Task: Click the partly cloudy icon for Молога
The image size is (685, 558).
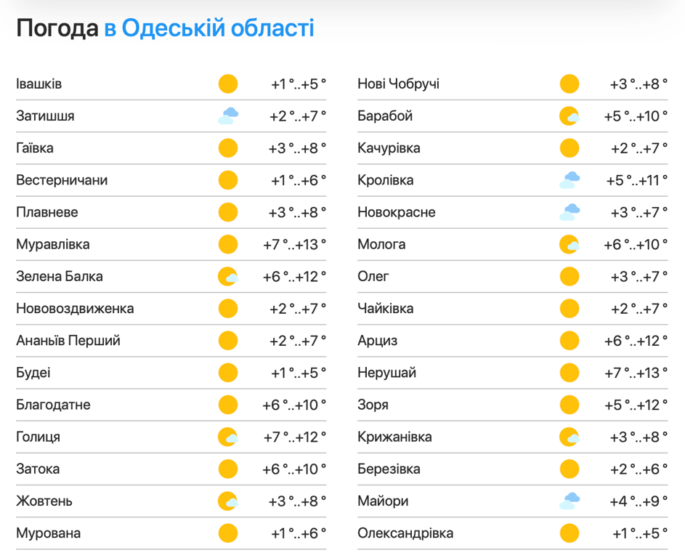Action: [570, 245]
